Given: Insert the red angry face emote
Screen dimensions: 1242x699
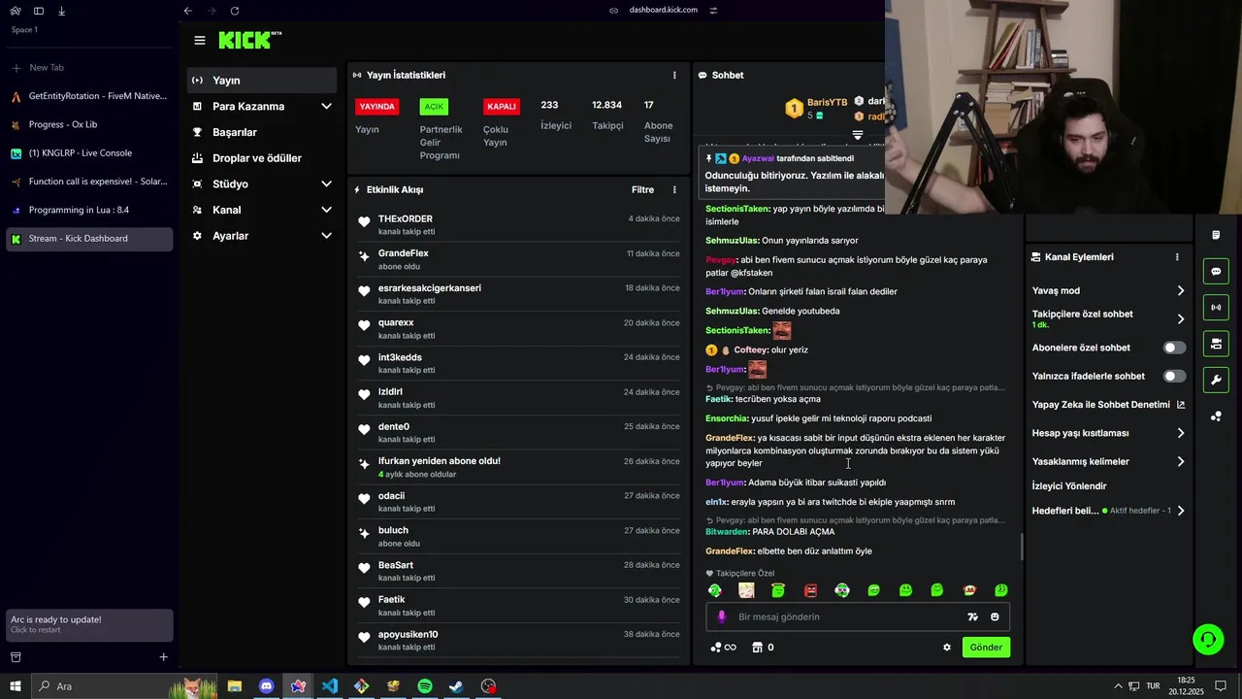Looking at the screenshot, I should pos(810,590).
